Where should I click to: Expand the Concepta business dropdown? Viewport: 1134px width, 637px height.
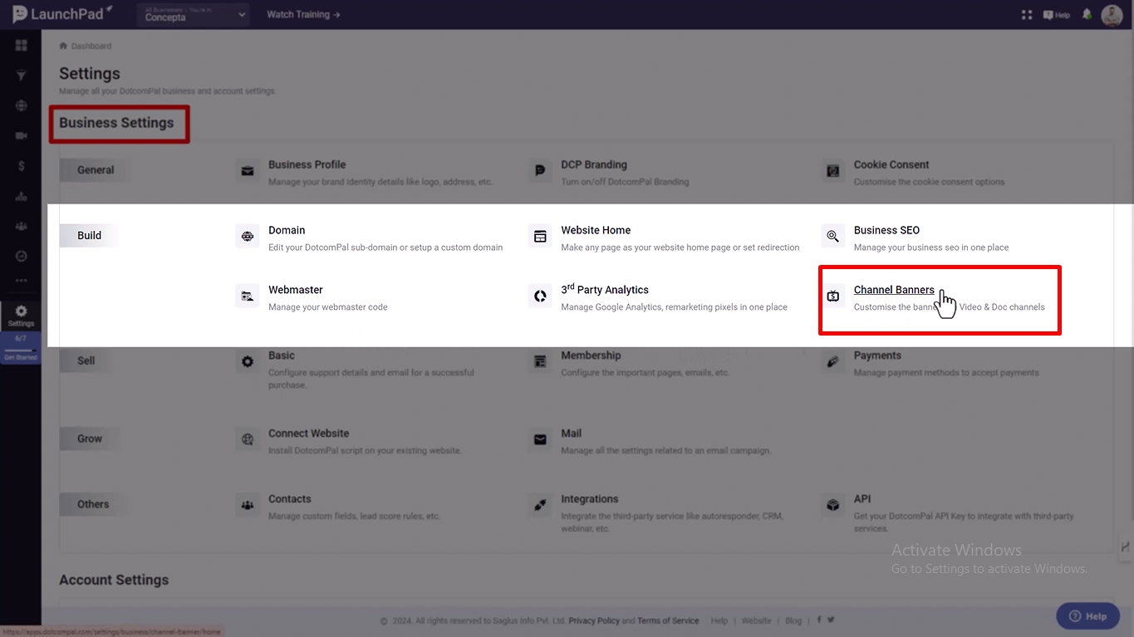(193, 15)
